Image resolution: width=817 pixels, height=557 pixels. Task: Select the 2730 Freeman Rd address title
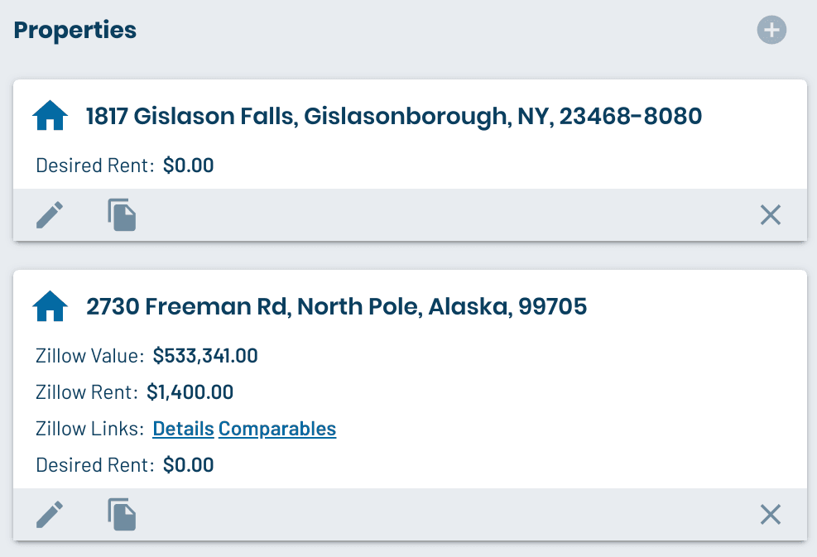(x=336, y=307)
